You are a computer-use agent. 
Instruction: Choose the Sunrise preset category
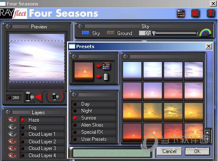(x=94, y=118)
